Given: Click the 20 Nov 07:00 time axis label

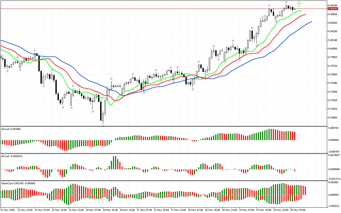Looking at the screenshot, I should click(298, 210).
